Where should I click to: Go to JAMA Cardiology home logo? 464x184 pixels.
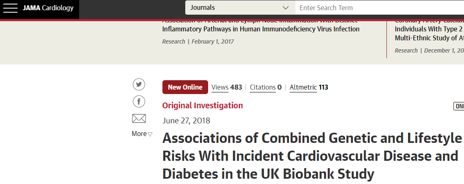point(48,8)
